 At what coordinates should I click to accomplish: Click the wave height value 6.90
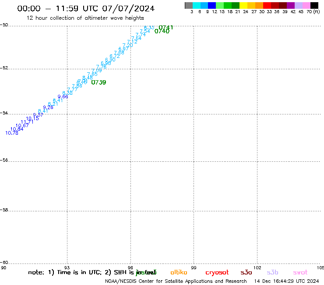[110, 60]
